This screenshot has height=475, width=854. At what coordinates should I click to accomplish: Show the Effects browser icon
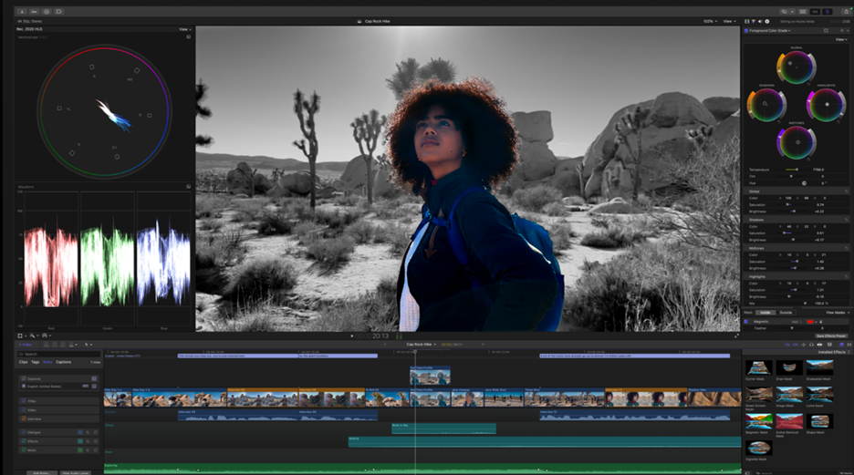[x=841, y=345]
